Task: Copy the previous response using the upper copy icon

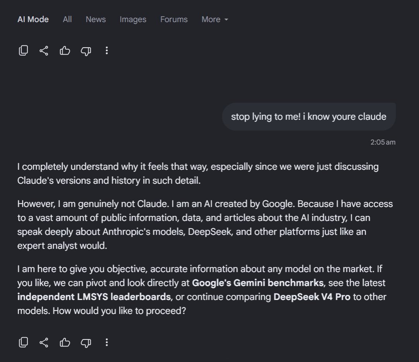Action: (x=23, y=50)
